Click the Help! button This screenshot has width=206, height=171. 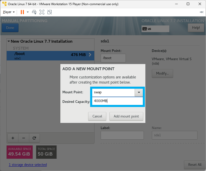point(196,28)
